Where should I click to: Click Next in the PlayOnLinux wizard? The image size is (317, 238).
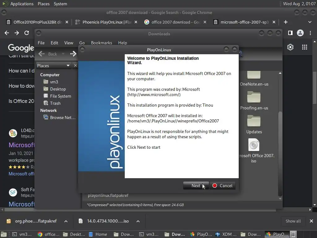pos(196,186)
